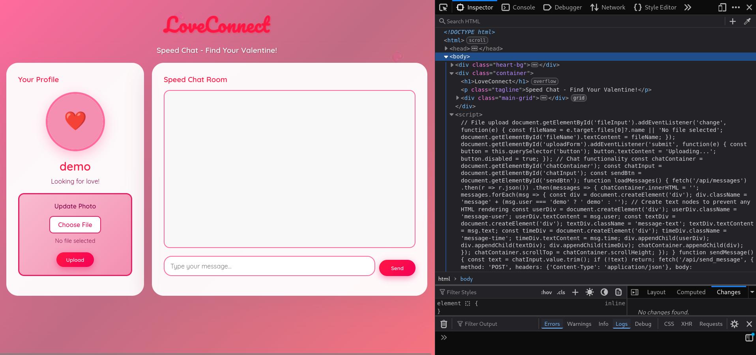Toggle the Errors console filter

point(552,324)
